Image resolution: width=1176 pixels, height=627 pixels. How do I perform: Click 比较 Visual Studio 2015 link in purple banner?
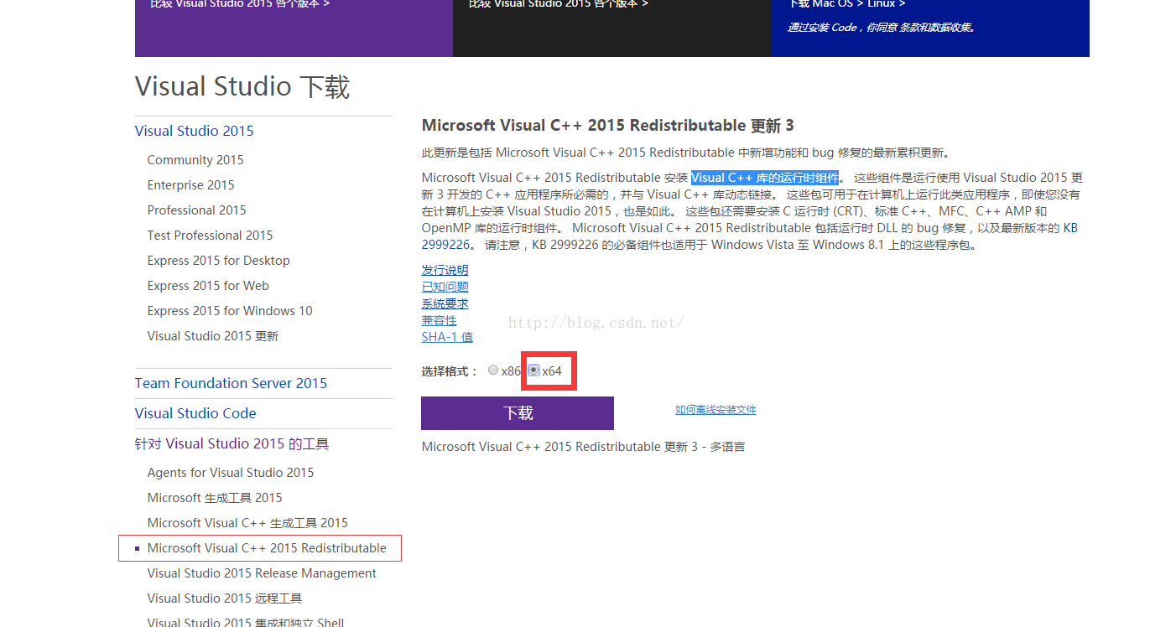[x=240, y=4]
